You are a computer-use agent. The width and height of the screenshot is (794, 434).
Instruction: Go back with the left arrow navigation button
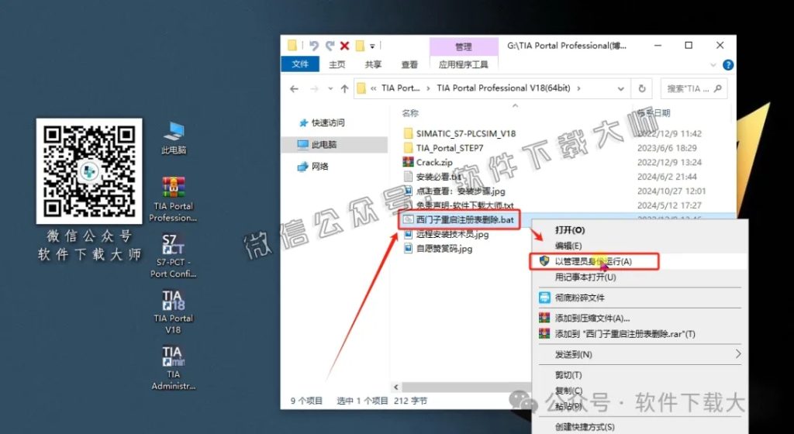(x=294, y=88)
